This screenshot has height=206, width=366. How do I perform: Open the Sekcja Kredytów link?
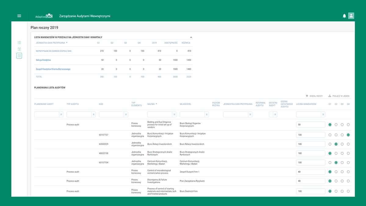tap(43, 60)
